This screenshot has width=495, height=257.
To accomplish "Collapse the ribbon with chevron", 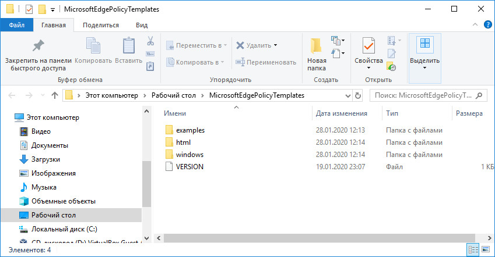I will [475, 24].
